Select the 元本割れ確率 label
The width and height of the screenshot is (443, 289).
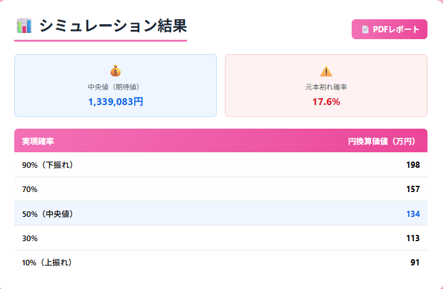coord(326,87)
